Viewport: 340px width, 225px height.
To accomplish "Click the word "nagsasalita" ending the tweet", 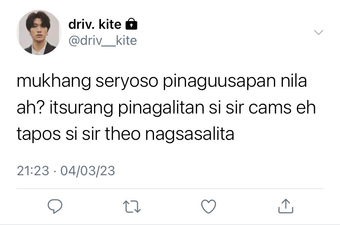I will [x=190, y=135].
